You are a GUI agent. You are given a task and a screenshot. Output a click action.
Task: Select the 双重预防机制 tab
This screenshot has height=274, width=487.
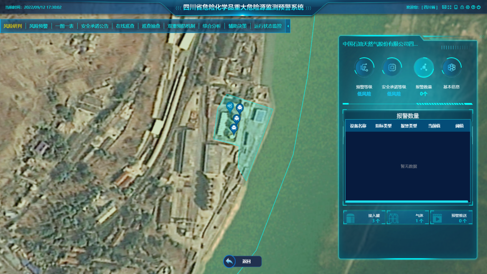pyautogui.click(x=181, y=26)
